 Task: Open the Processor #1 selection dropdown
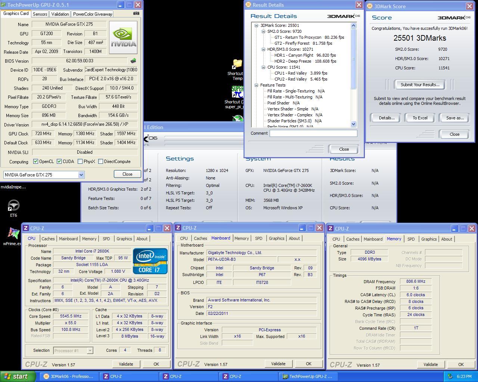pyautogui.click(x=90, y=350)
